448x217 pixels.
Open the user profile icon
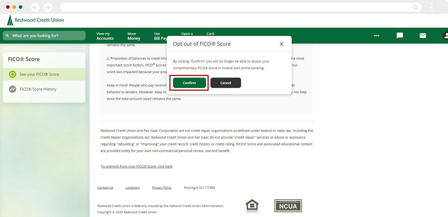click(445, 36)
